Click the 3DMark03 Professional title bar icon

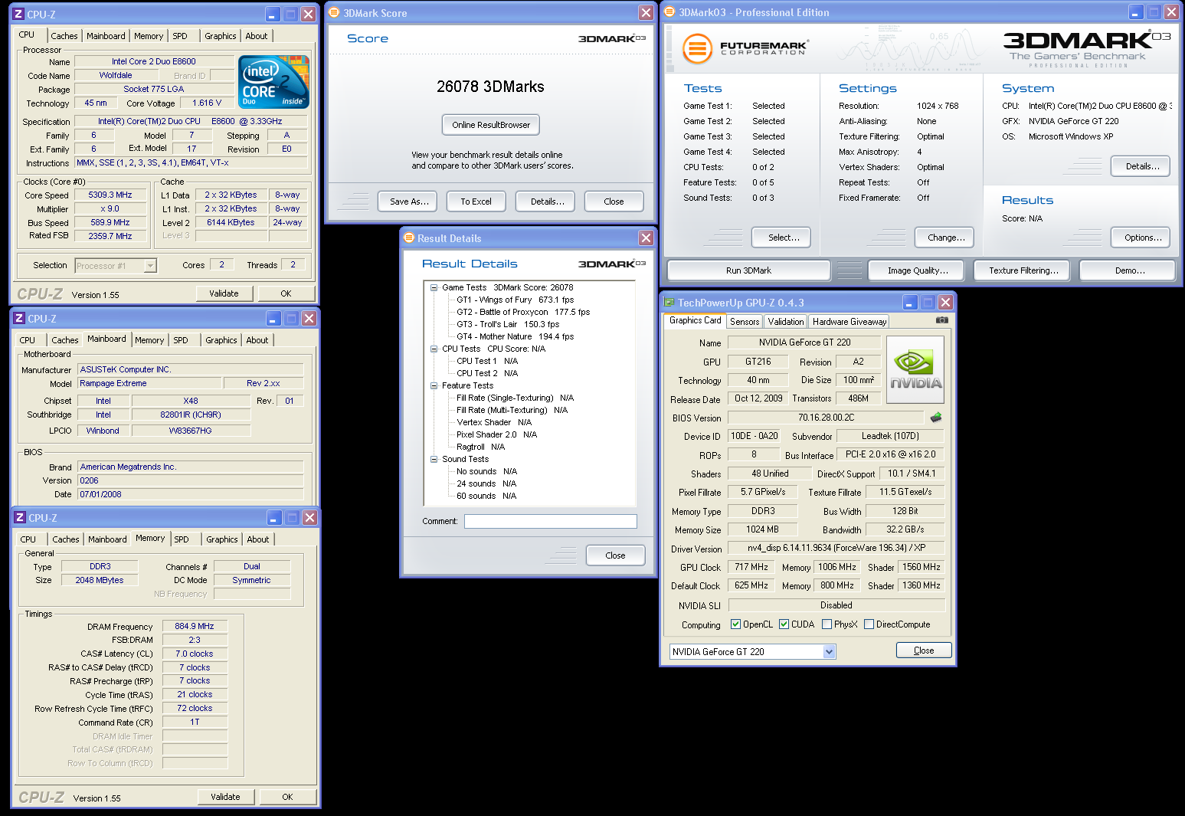pos(669,12)
